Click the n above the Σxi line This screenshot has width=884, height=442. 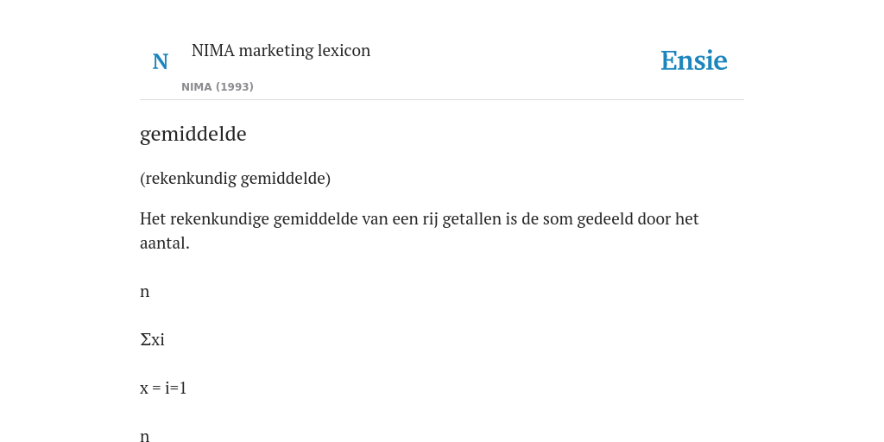point(145,292)
